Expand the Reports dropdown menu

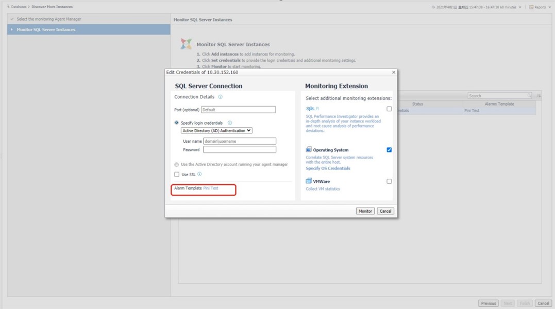point(550,7)
